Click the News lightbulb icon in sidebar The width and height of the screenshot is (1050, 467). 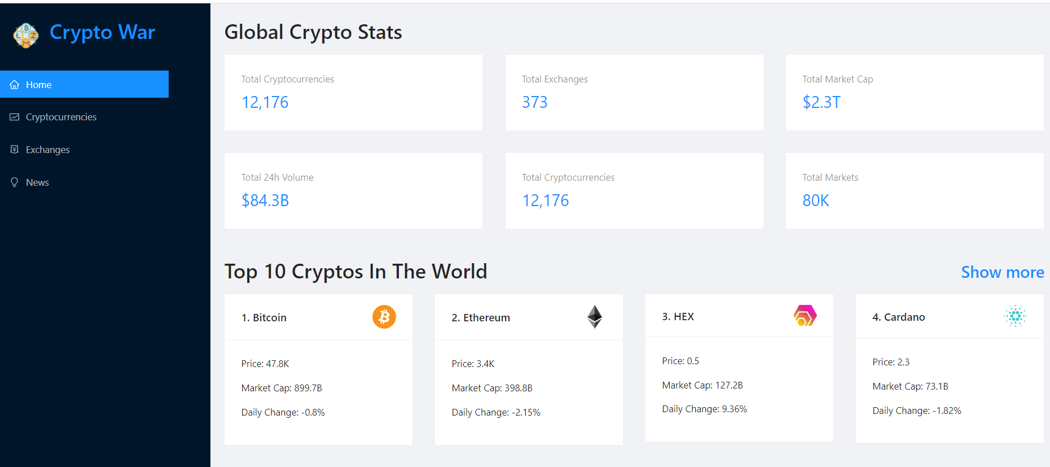coord(15,182)
